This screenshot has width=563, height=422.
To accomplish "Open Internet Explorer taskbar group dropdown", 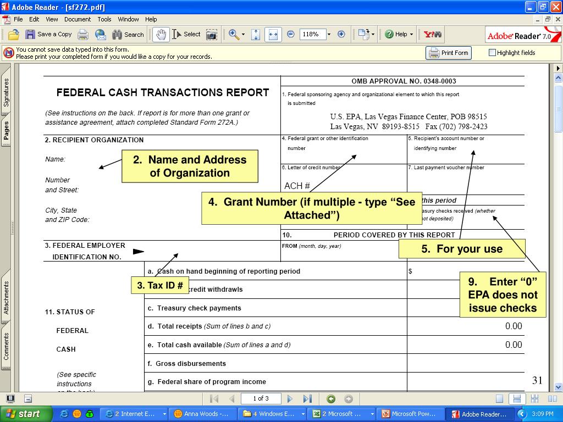I will coord(164,414).
